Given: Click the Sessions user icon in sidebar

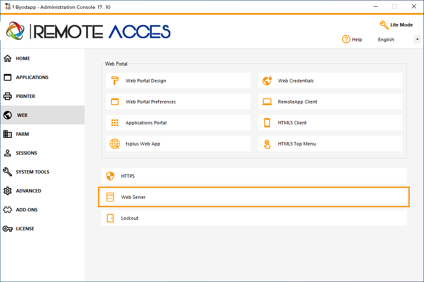Looking at the screenshot, I should 8,153.
